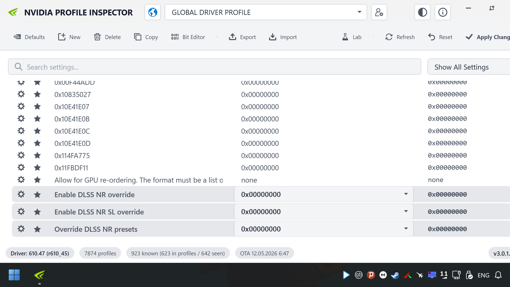Click the 7874 profiles status chip
Screen dimensions: 510x287
tap(100, 253)
